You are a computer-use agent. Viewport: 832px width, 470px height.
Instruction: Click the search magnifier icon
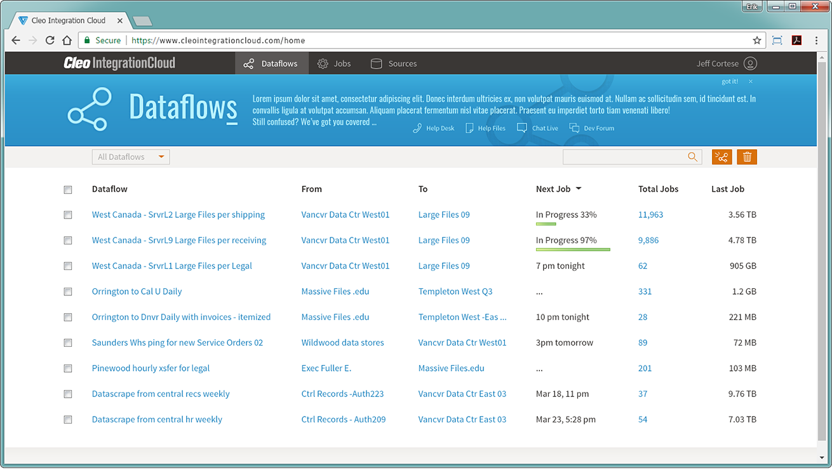693,157
